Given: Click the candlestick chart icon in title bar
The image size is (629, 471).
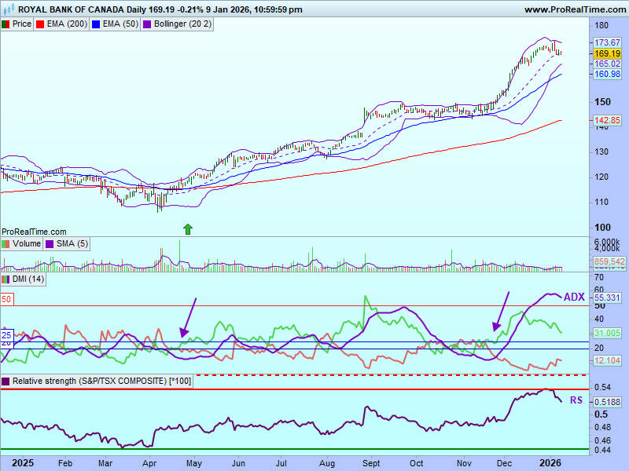Looking at the screenshot, I should click(x=9, y=9).
